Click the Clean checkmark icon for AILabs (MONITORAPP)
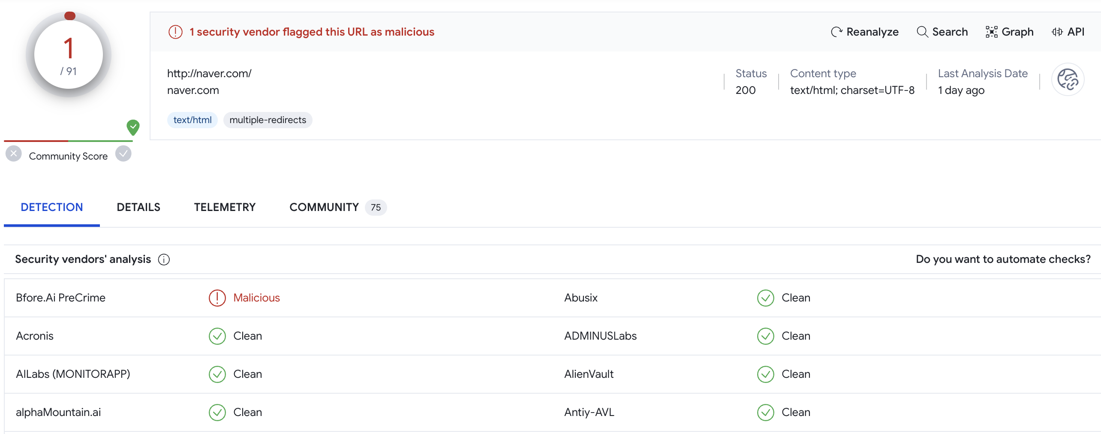This screenshot has height=434, width=1101. (x=217, y=374)
